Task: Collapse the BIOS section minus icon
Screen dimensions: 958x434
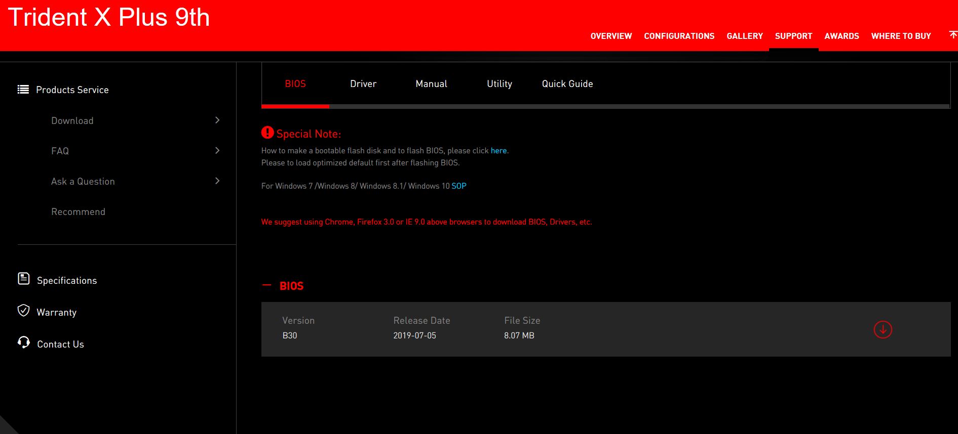Action: [266, 285]
